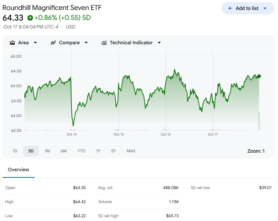Click the Open value $63.35
Image resolution: width=278 pixels, height=221 pixels.
[x=79, y=188]
